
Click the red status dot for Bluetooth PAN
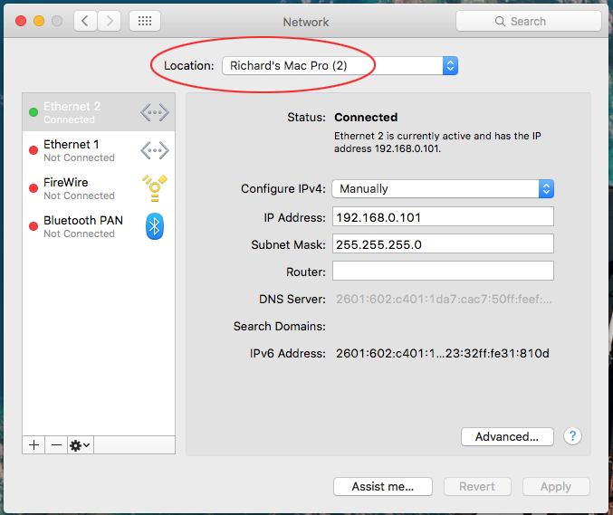(34, 226)
